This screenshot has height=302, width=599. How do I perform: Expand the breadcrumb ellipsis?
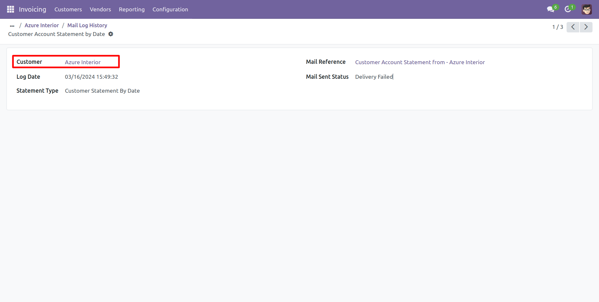click(x=12, y=26)
